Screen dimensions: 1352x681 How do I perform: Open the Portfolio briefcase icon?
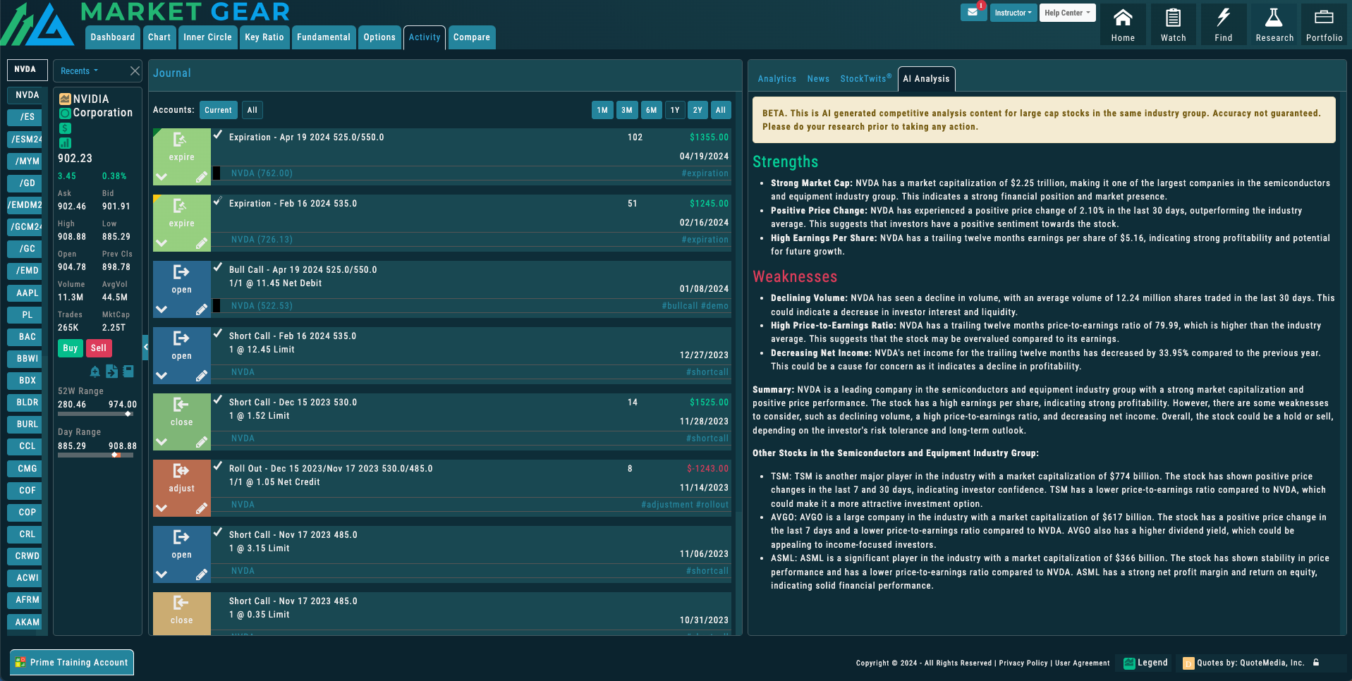point(1324,25)
